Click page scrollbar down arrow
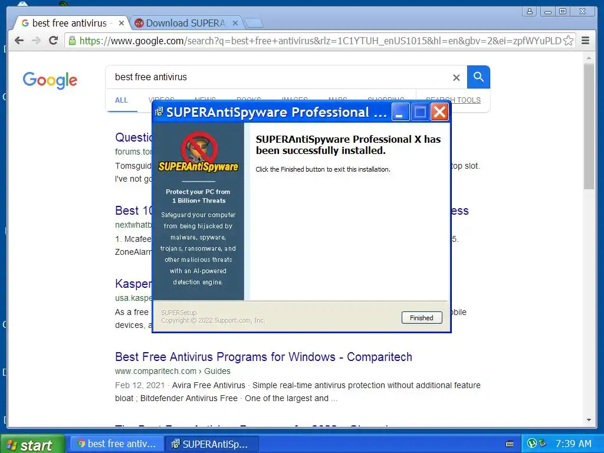This screenshot has height=453, width=604. point(589,420)
